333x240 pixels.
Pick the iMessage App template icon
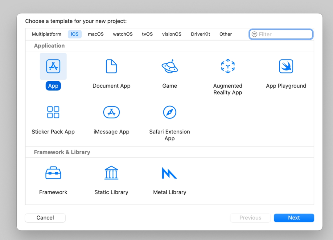tap(112, 112)
